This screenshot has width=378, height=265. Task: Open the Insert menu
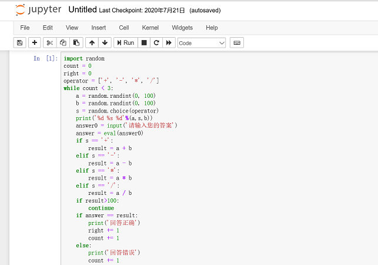click(99, 28)
